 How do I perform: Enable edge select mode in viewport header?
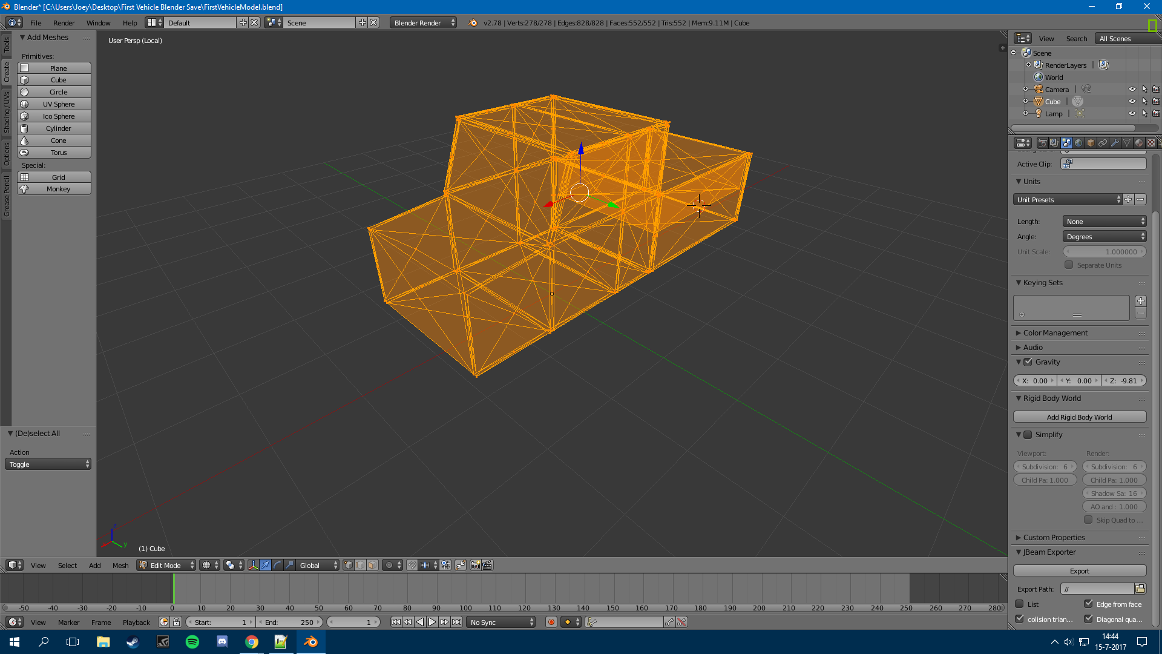point(360,565)
